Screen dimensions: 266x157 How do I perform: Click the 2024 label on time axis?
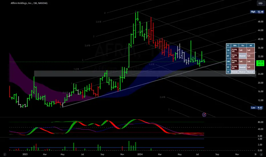pos(140,154)
